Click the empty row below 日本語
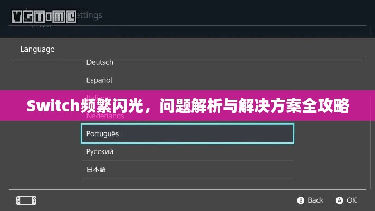 pyautogui.click(x=187, y=184)
